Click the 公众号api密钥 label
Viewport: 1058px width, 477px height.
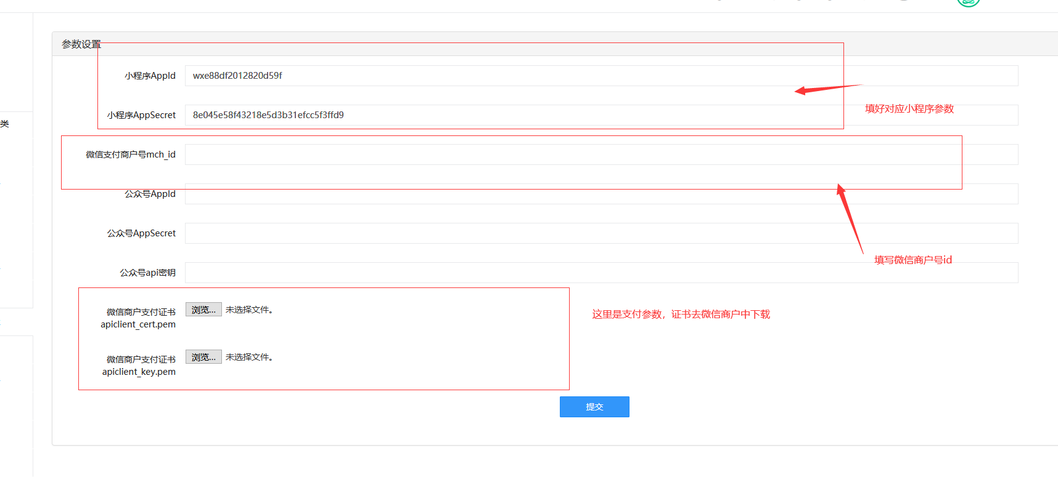pos(147,273)
